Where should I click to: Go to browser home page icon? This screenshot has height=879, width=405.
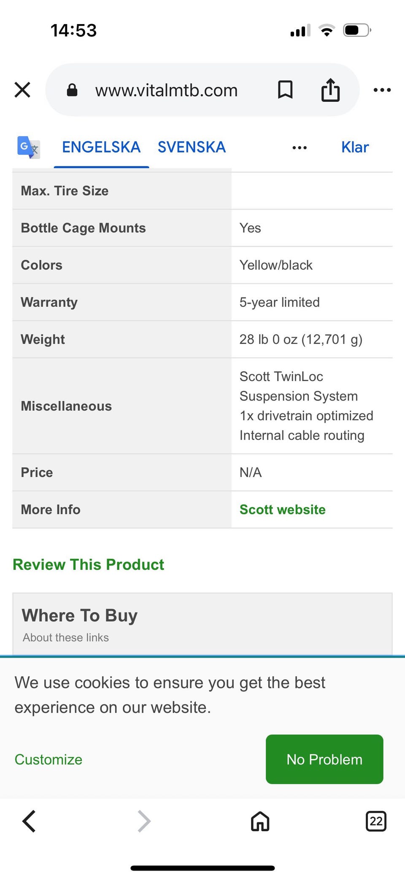tap(260, 822)
